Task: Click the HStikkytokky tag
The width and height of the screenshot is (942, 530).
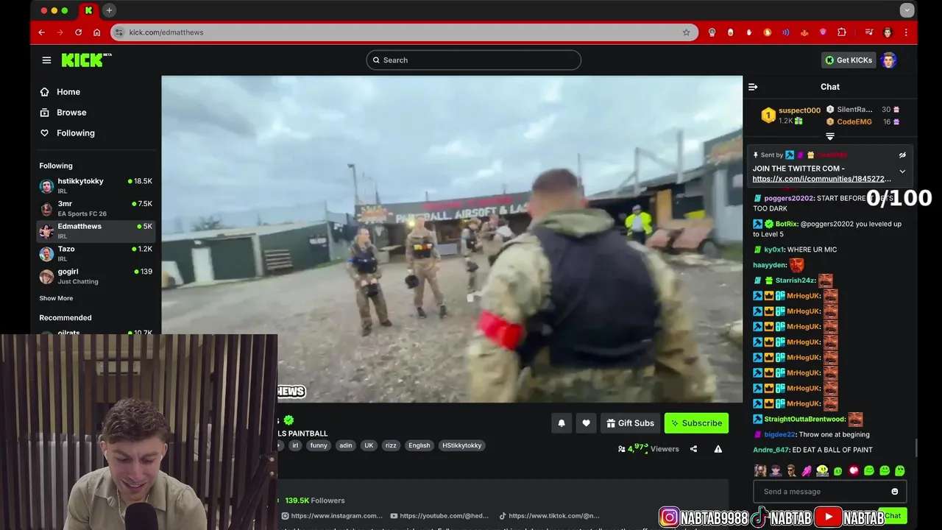Action: click(x=462, y=445)
